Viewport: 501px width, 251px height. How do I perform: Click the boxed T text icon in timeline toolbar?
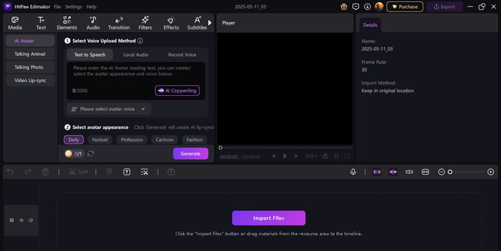(x=127, y=172)
